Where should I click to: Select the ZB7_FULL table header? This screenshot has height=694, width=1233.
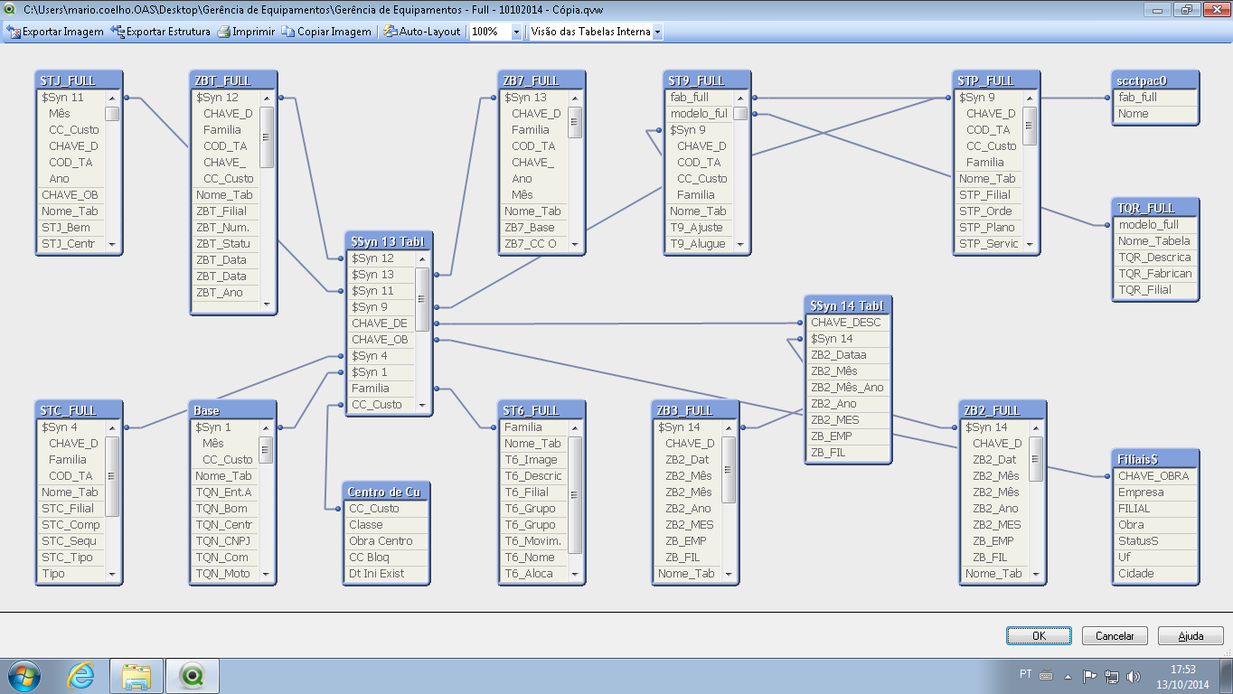(x=541, y=80)
